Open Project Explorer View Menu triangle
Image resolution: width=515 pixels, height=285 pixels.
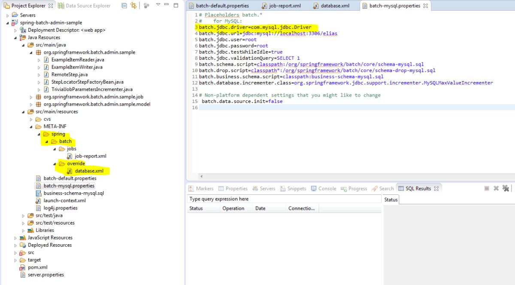click(x=158, y=5)
